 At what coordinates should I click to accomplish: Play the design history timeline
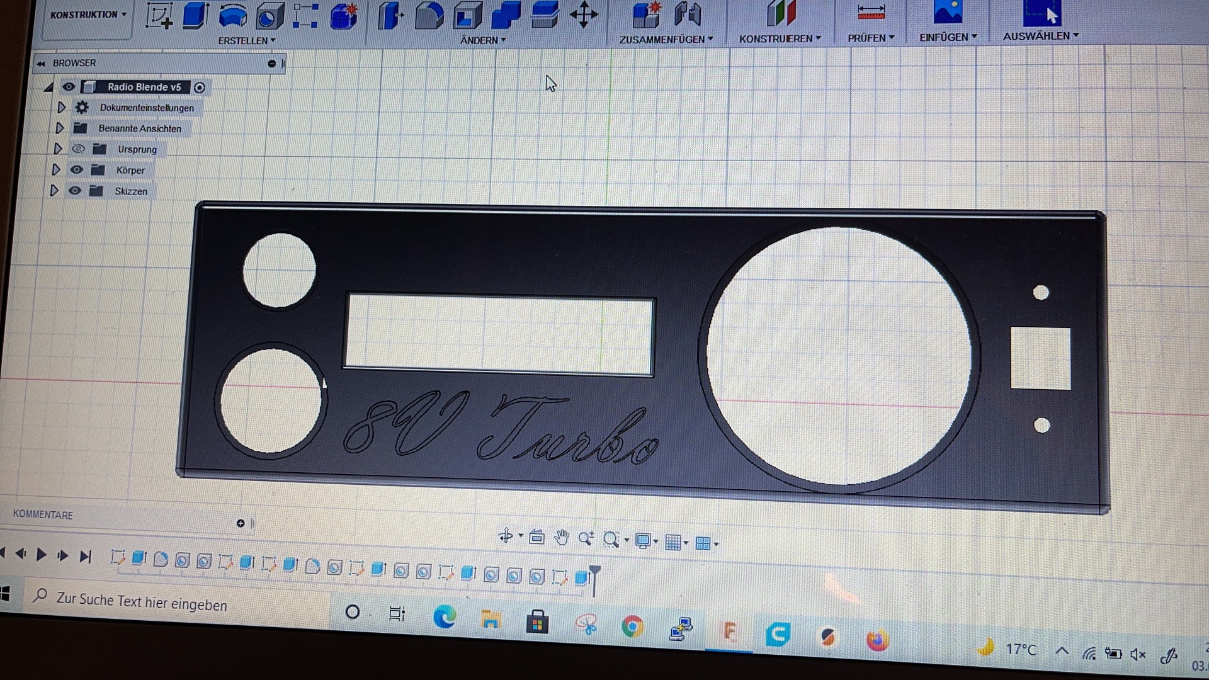pyautogui.click(x=42, y=555)
